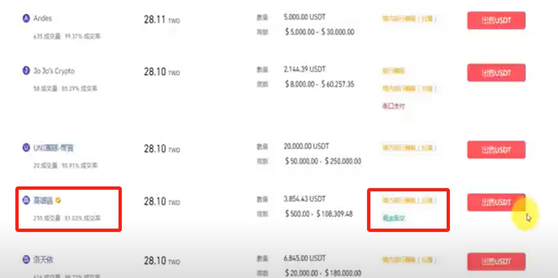
Task: Open Jo Jo's Crypto merchant profile name
Action: (53, 71)
